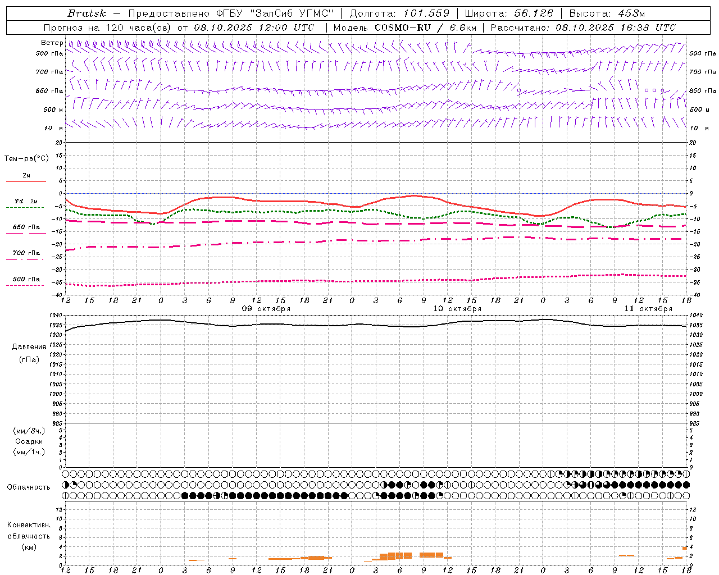This screenshot has height=575, width=719.
Task: Click the "Bratsk" station name in the header
Action: (87, 13)
